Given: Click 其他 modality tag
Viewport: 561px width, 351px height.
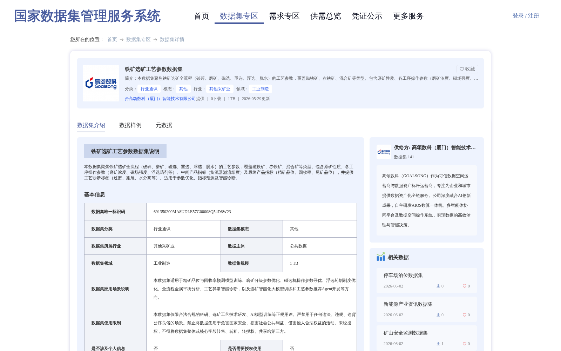Looking at the screenshot, I should point(183,89).
